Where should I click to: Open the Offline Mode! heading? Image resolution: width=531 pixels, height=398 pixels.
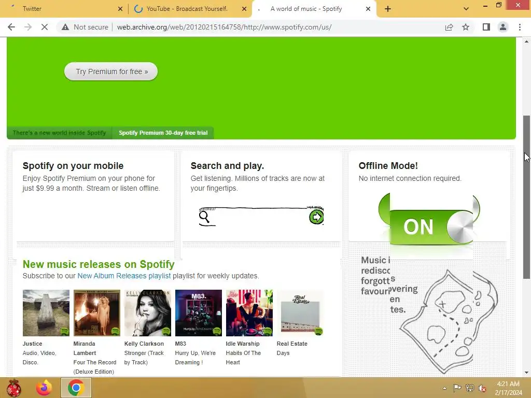tap(388, 166)
